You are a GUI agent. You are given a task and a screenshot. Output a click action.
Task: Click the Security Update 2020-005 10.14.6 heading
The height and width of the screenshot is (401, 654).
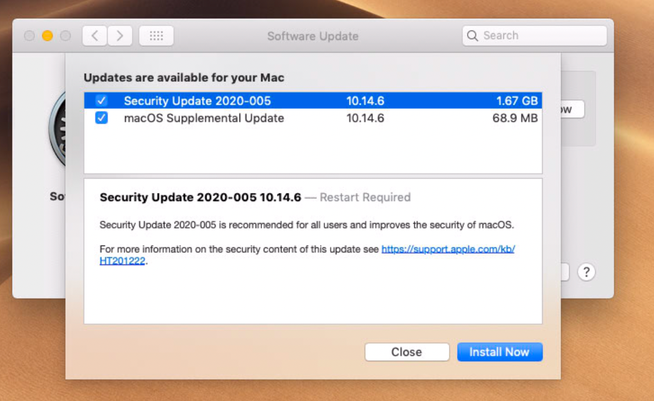click(200, 197)
